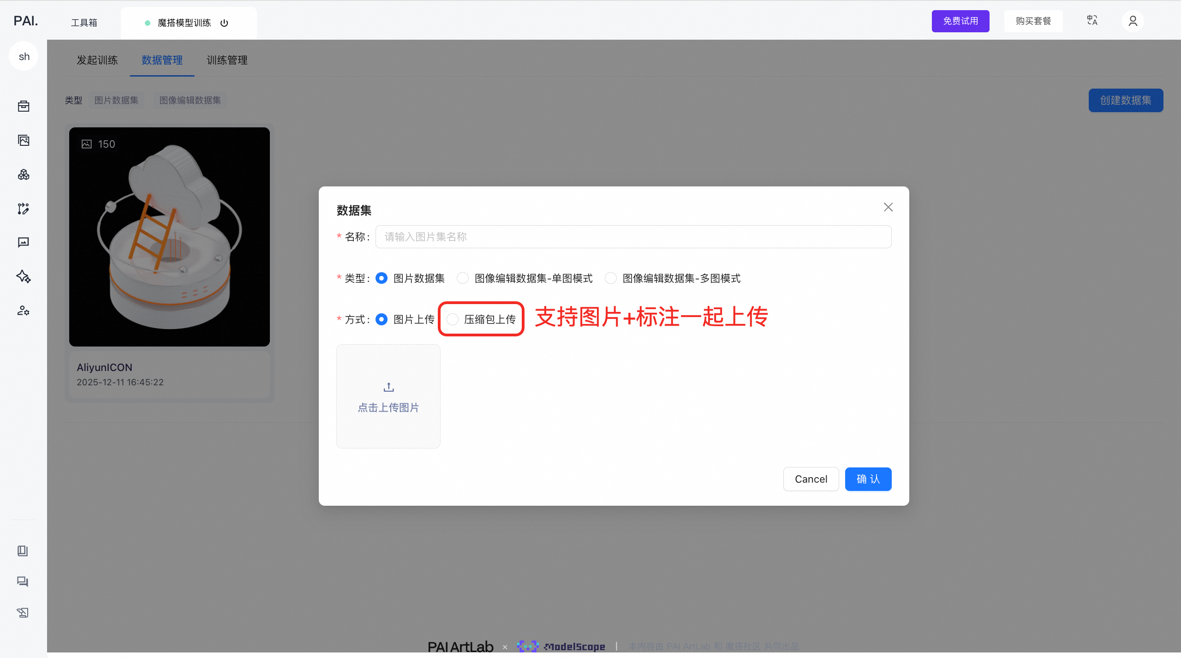Image resolution: width=1181 pixels, height=658 pixels.
Task: Click the power icon on 魔搭模型训练 tab
Action: [224, 23]
